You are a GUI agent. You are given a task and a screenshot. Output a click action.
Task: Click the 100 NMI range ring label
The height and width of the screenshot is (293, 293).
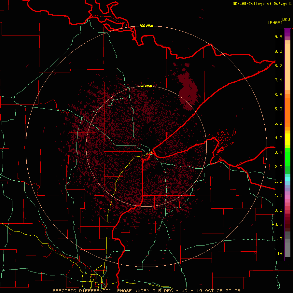pos(146,26)
